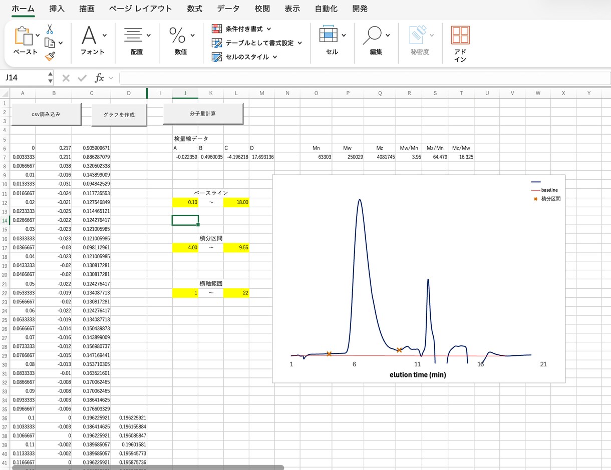The image size is (611, 470).
Task: Expand the 編集 dropdown arrow
Action: pyautogui.click(x=388, y=36)
